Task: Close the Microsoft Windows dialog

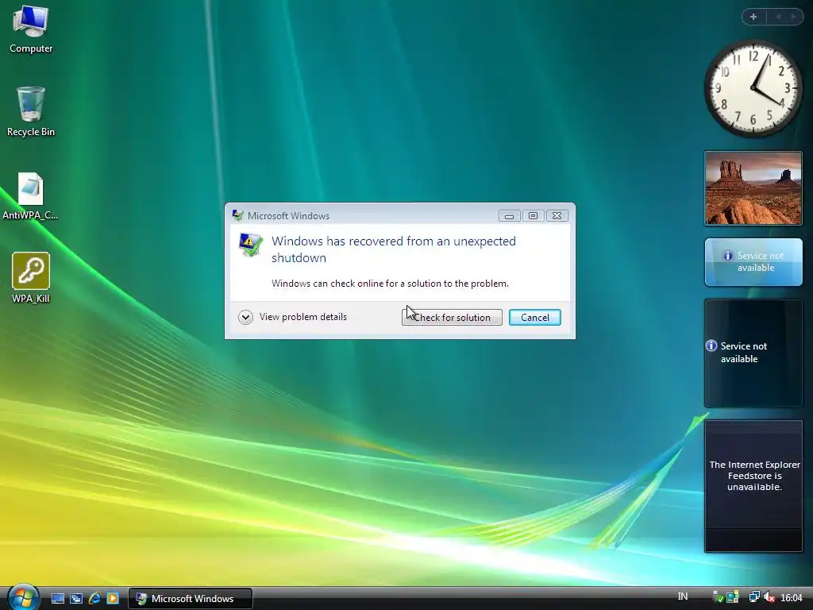Action: 557,216
